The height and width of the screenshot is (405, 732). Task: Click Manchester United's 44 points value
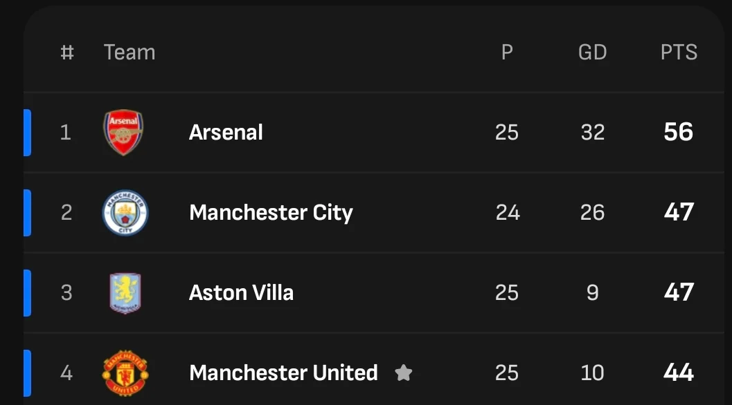pyautogui.click(x=678, y=373)
